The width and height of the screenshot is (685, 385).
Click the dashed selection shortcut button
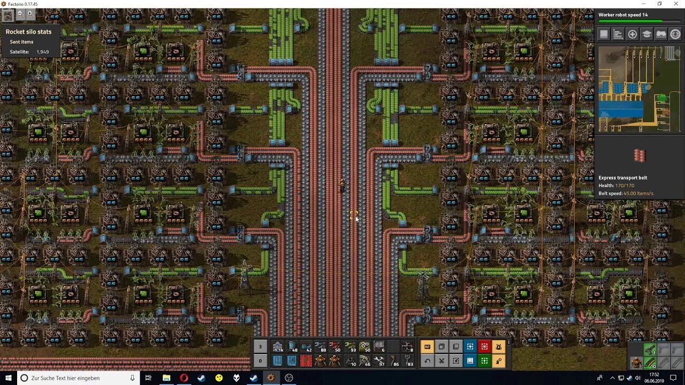tap(456, 346)
